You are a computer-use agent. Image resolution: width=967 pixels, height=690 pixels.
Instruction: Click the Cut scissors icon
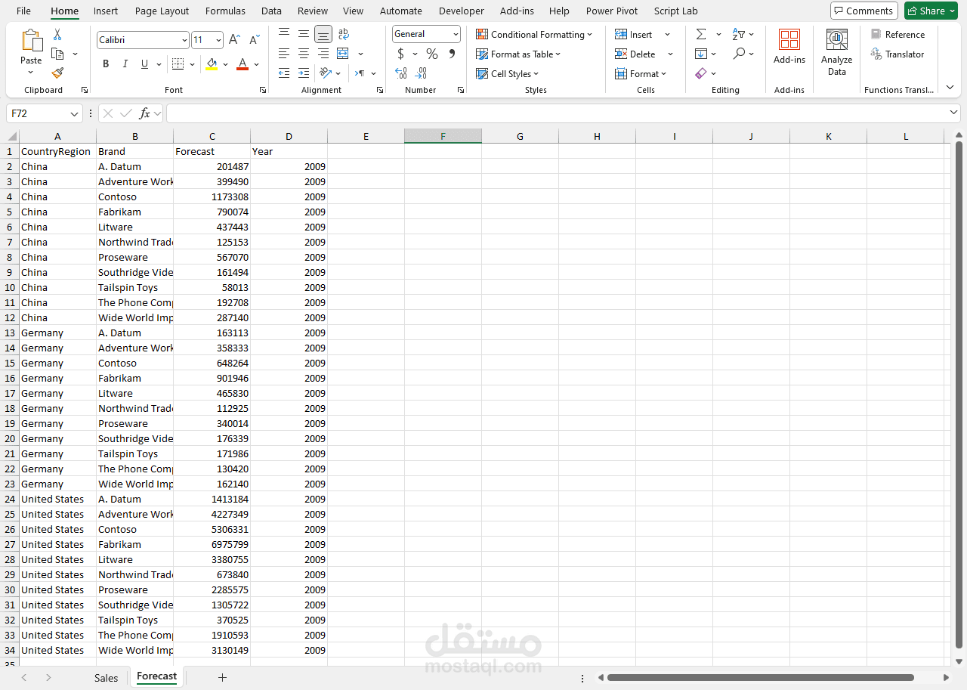click(x=57, y=35)
